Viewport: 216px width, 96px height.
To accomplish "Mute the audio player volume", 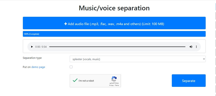I will tap(191, 47).
